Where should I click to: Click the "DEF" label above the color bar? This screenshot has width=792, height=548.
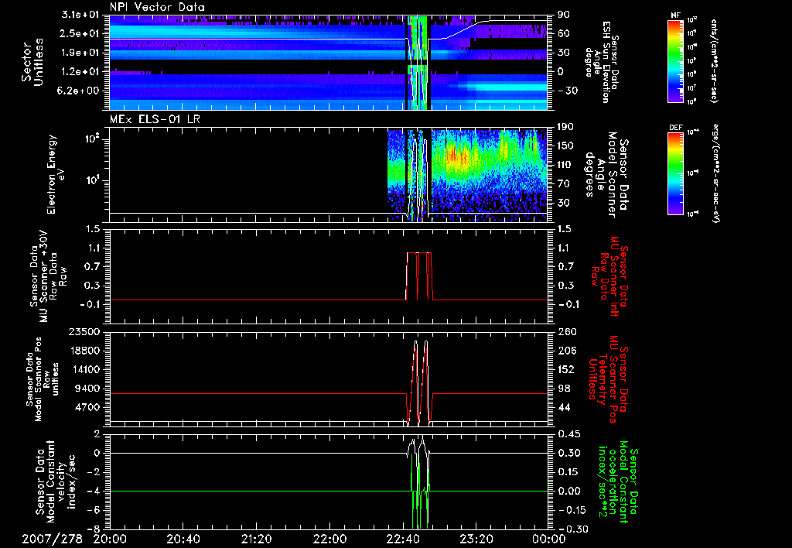coord(676,128)
